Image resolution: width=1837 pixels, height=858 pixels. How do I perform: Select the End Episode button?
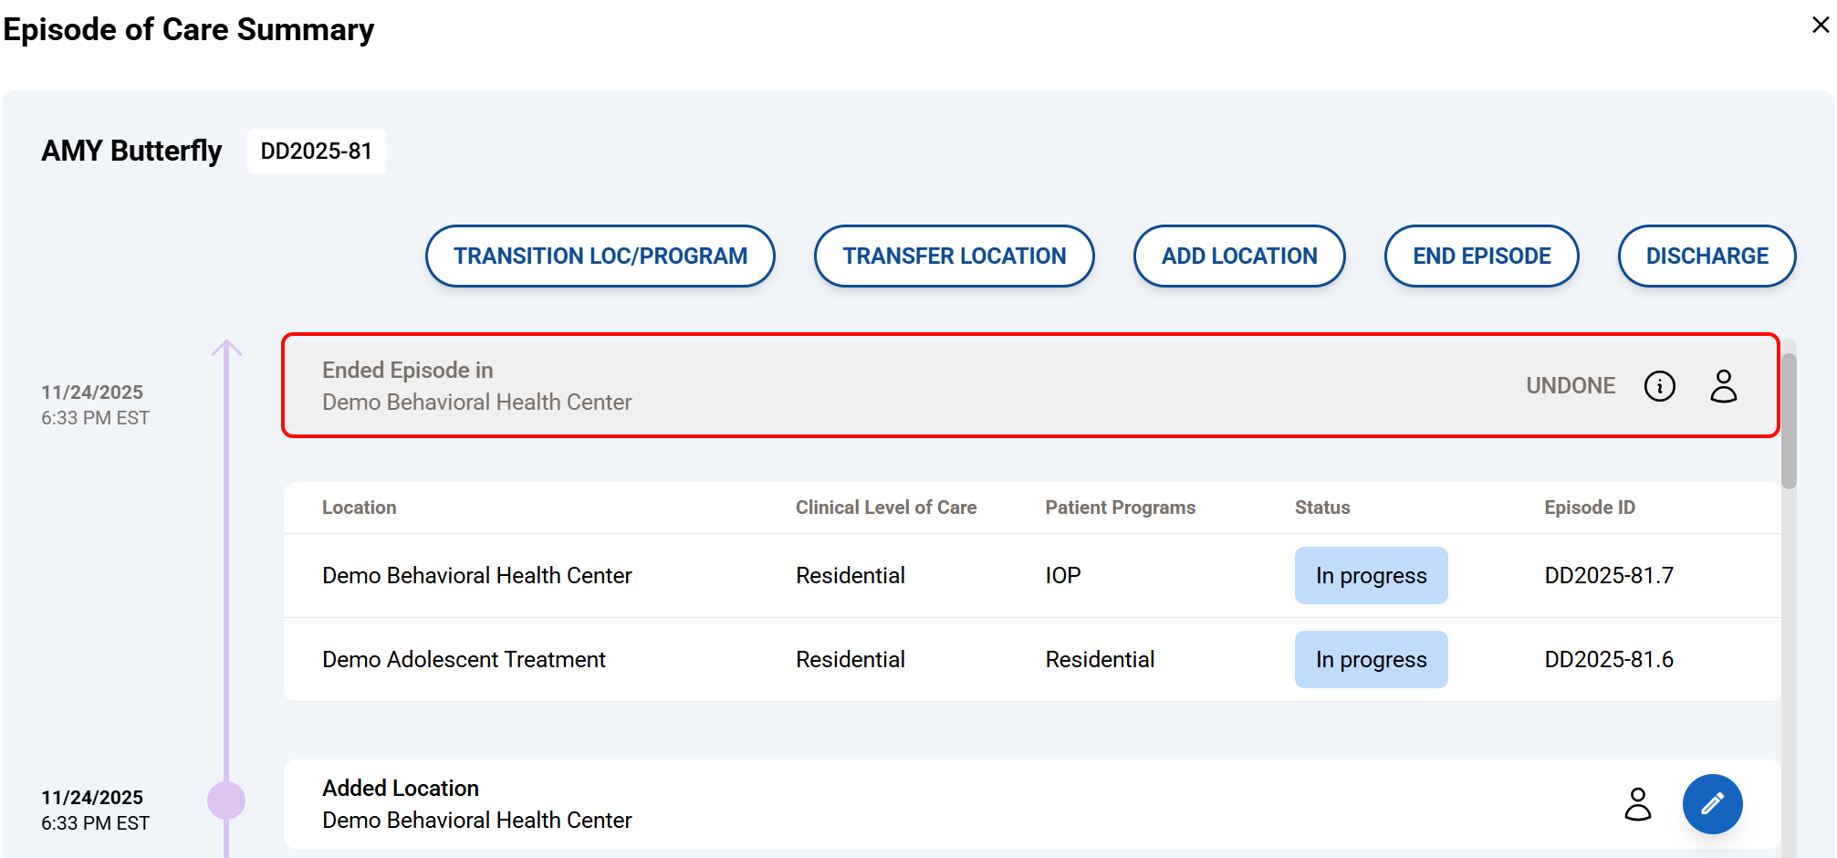[1481, 256]
